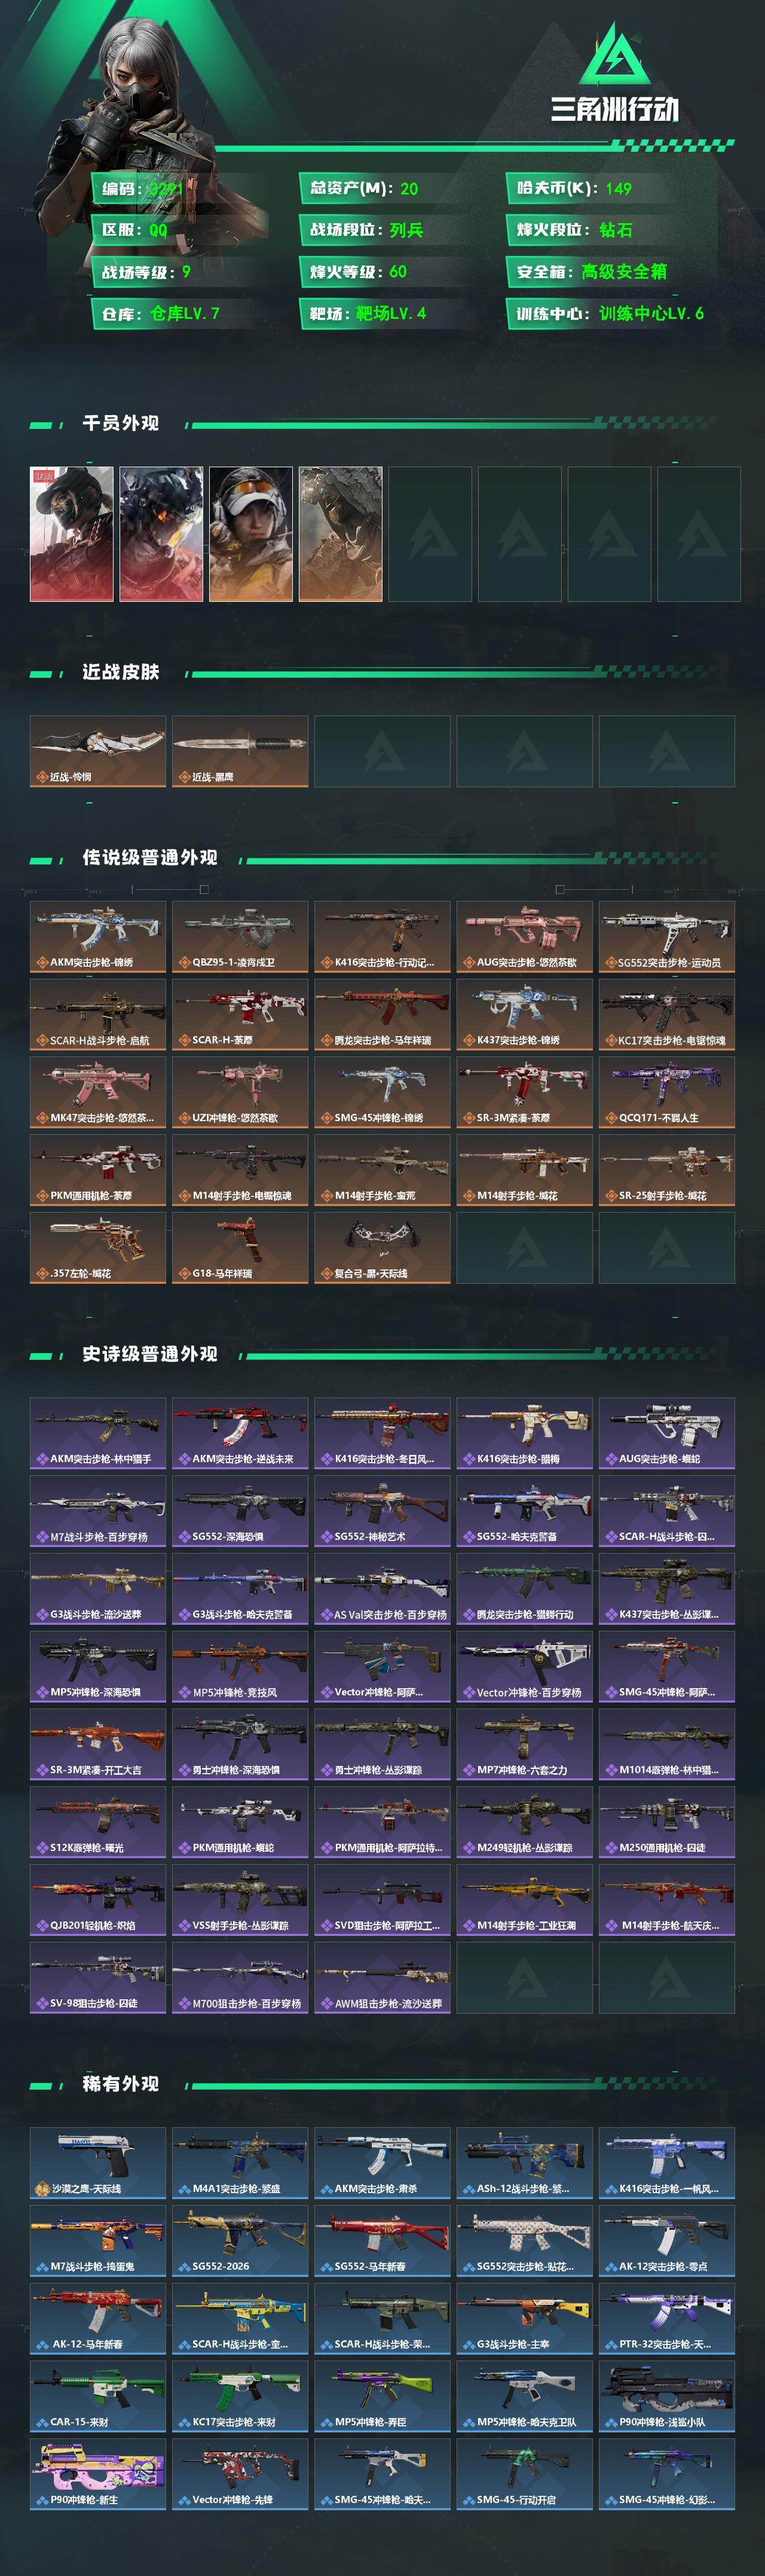The width and height of the screenshot is (765, 2576).
Task: Select the first empty operator skin slot
Action: (430, 534)
